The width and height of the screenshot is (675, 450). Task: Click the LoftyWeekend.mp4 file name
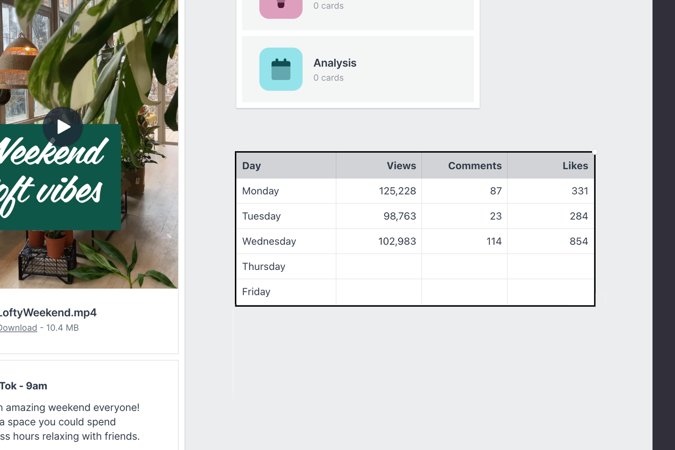49,312
